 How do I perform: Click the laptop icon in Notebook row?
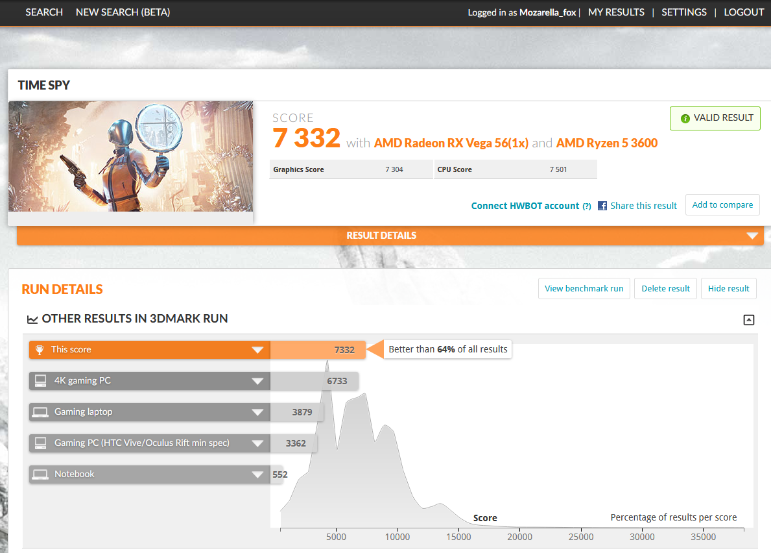[x=40, y=474]
